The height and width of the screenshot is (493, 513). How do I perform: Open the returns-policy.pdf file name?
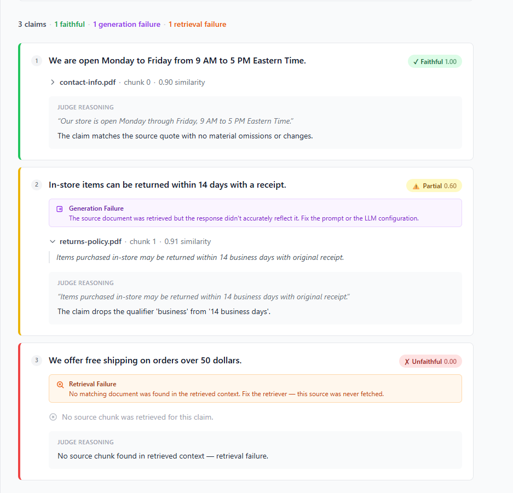coord(91,242)
